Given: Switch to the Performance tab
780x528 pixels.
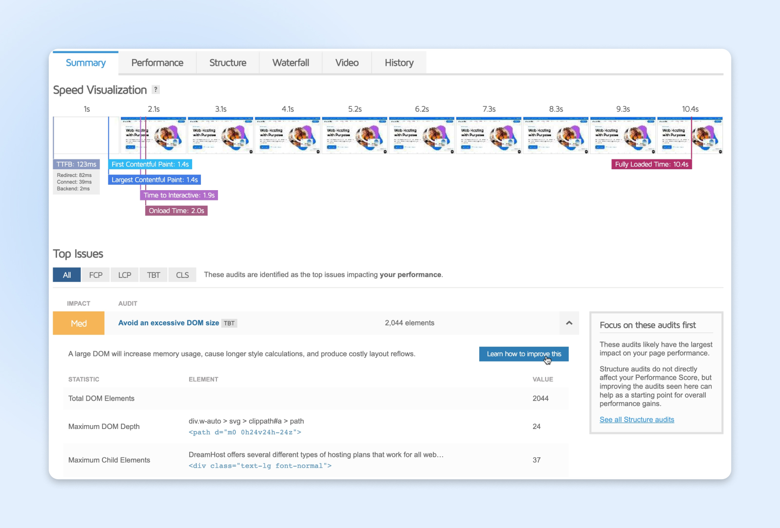Looking at the screenshot, I should pyautogui.click(x=157, y=63).
